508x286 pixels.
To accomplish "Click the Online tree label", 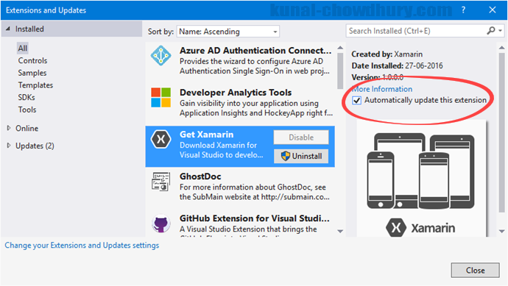I will (x=27, y=128).
